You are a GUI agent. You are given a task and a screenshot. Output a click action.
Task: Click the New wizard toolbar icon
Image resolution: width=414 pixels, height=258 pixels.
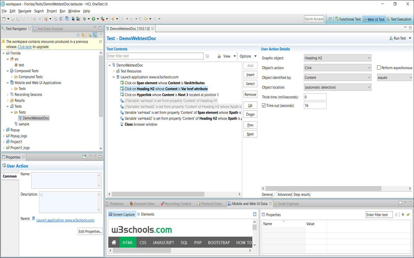[4, 19]
